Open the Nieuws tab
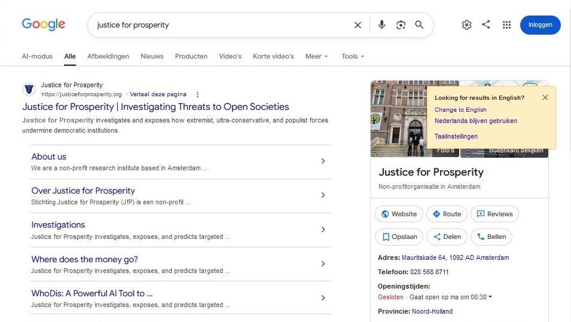571x322 pixels. pos(152,56)
